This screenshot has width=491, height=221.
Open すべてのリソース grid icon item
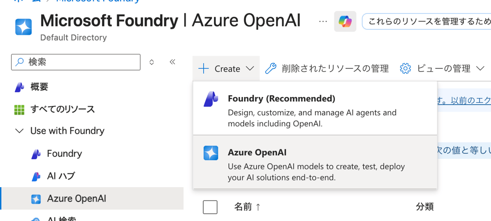[x=62, y=109]
